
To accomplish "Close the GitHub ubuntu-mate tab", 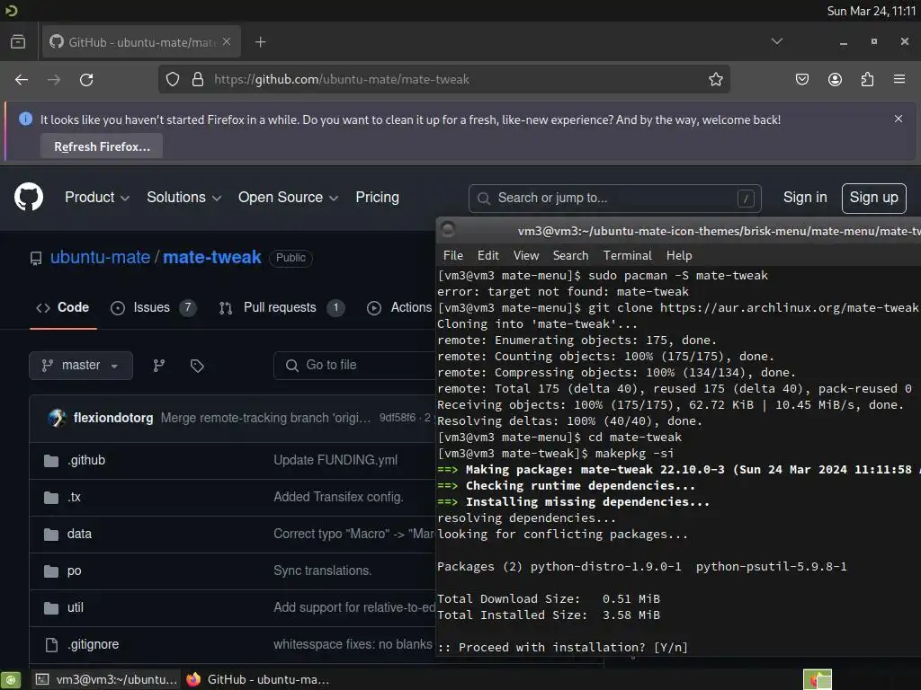I will [x=227, y=41].
